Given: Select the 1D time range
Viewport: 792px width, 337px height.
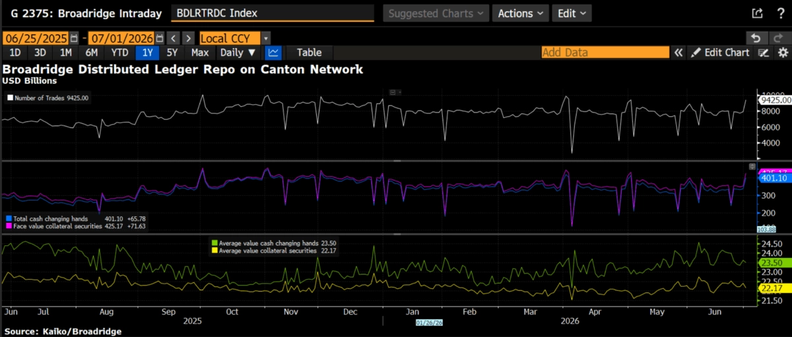Looking at the screenshot, I should [15, 53].
